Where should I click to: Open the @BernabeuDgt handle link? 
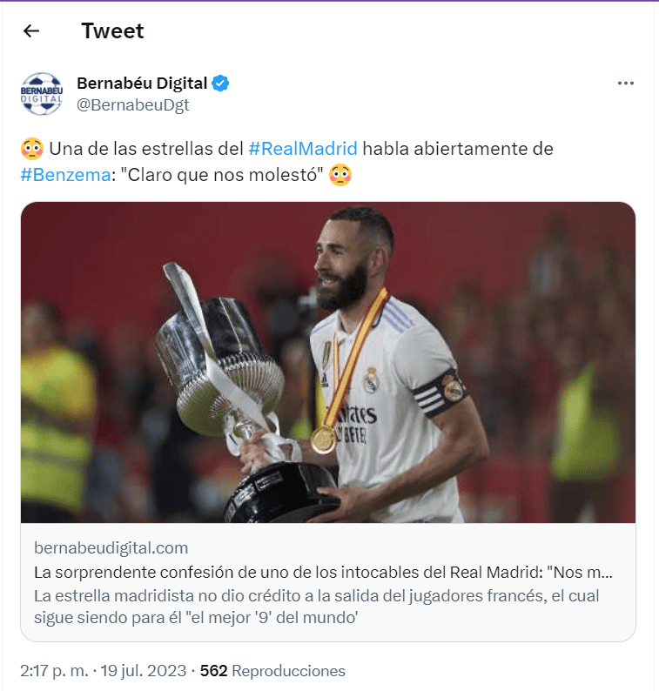click(x=132, y=105)
